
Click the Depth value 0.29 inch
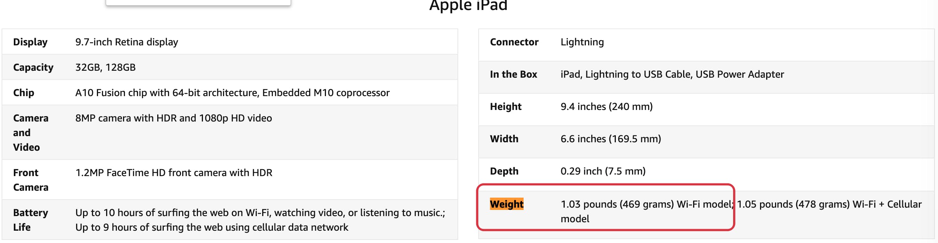click(603, 171)
